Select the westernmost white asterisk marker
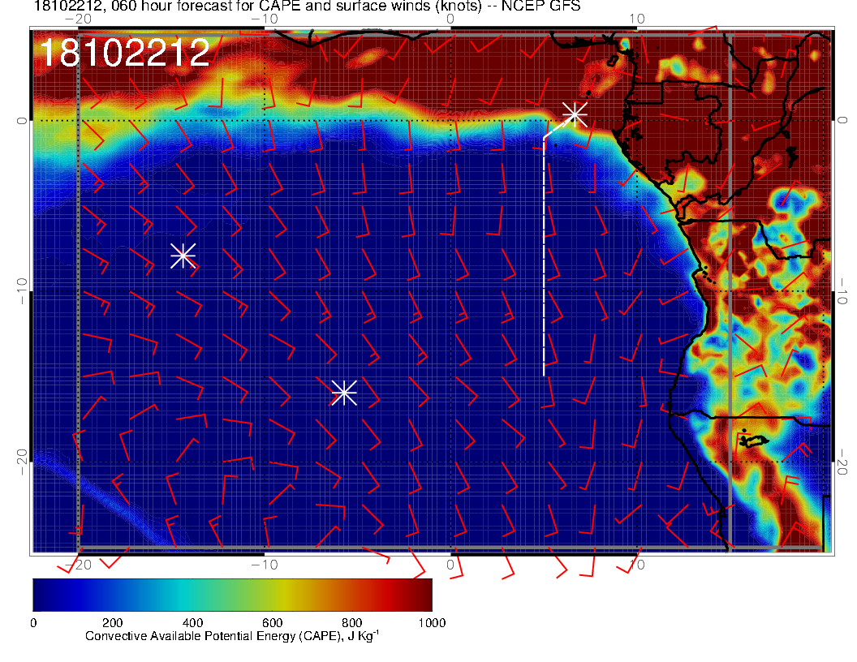The height and width of the screenshot is (662, 857). pos(183,256)
